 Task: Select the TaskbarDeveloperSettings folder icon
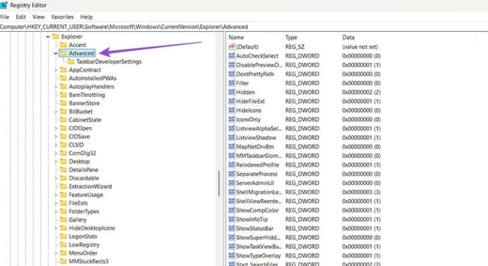71,61
